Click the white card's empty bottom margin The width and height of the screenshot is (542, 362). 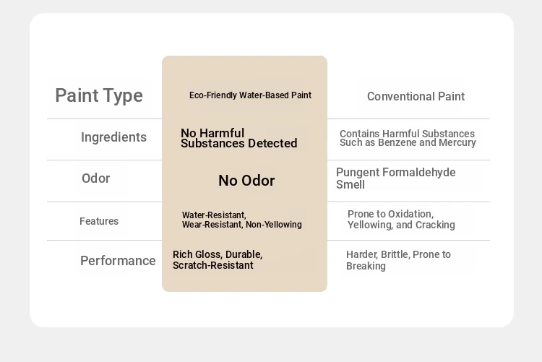pos(271,310)
